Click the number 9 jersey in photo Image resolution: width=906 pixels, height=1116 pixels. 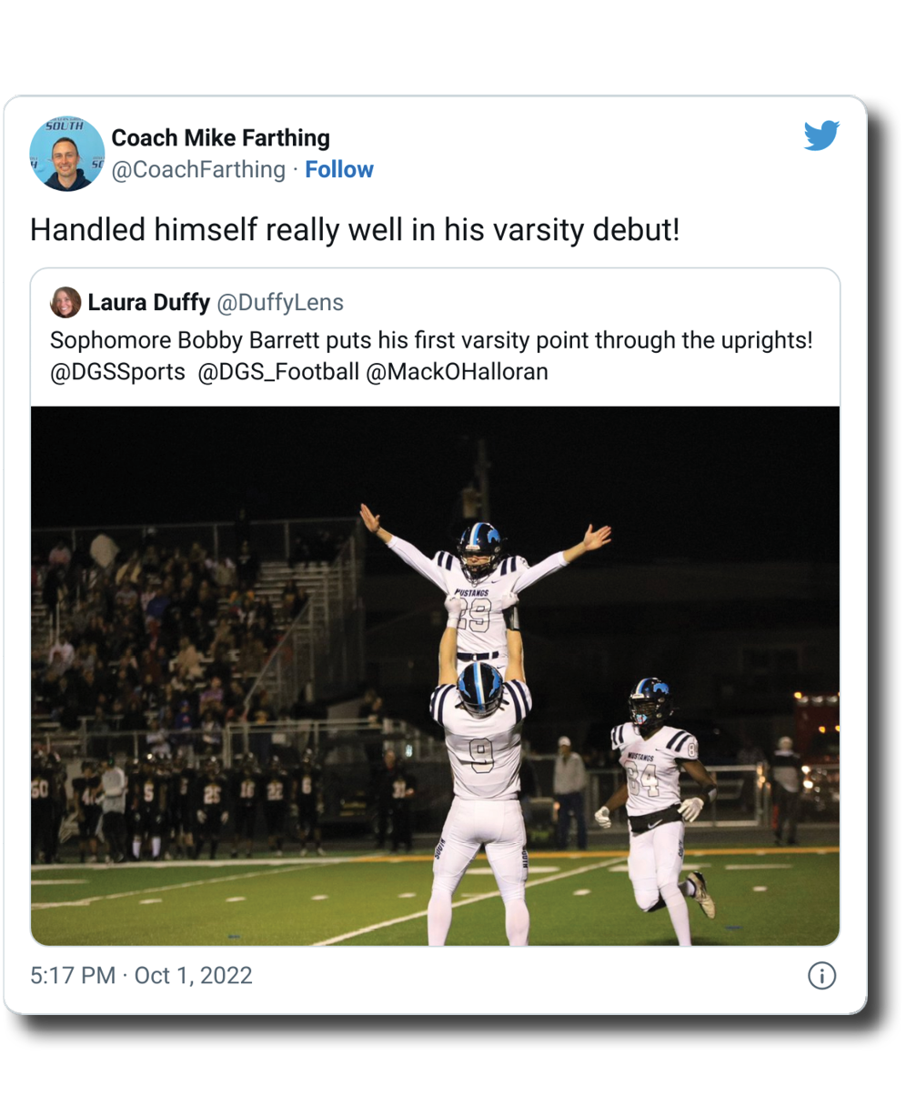(480, 755)
